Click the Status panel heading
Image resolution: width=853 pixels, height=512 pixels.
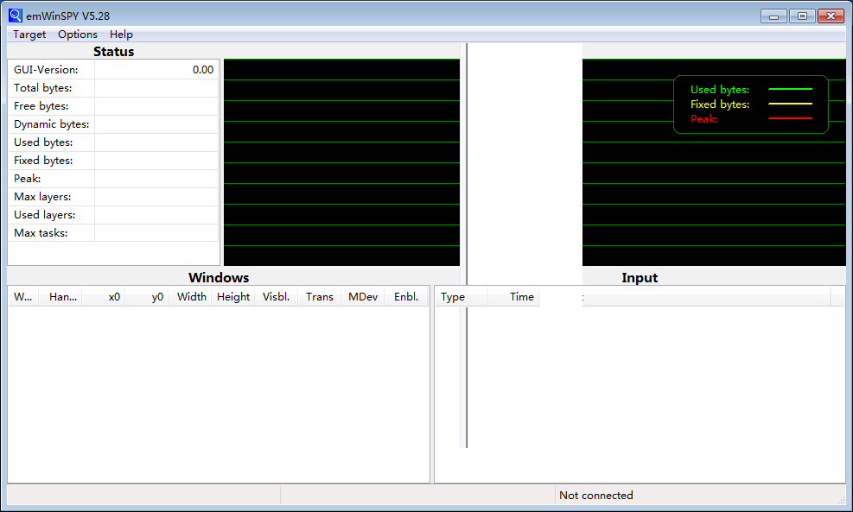coord(114,52)
